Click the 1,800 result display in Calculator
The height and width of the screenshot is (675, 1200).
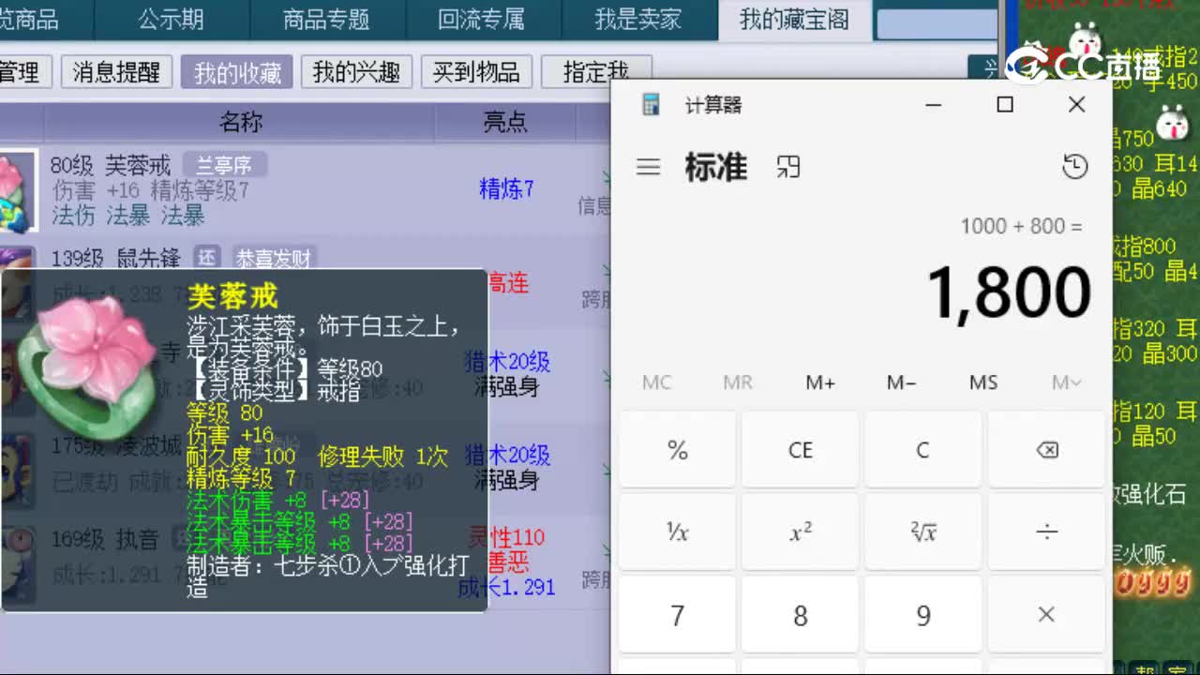point(1009,292)
